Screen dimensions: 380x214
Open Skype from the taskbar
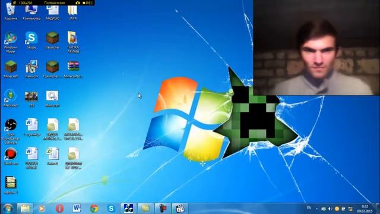pos(111,209)
